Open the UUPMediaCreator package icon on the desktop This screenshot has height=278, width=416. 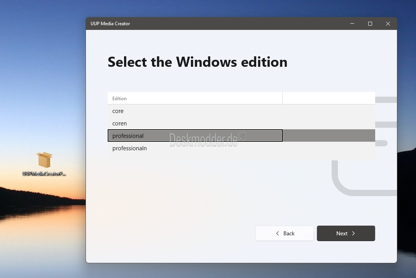44,163
